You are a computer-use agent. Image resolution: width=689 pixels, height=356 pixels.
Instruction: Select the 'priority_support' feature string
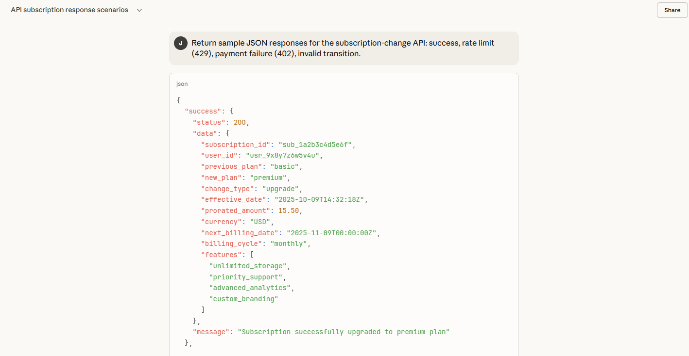[245, 277]
